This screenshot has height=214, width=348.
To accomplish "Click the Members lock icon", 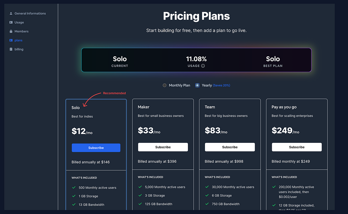I will tap(11, 32).
